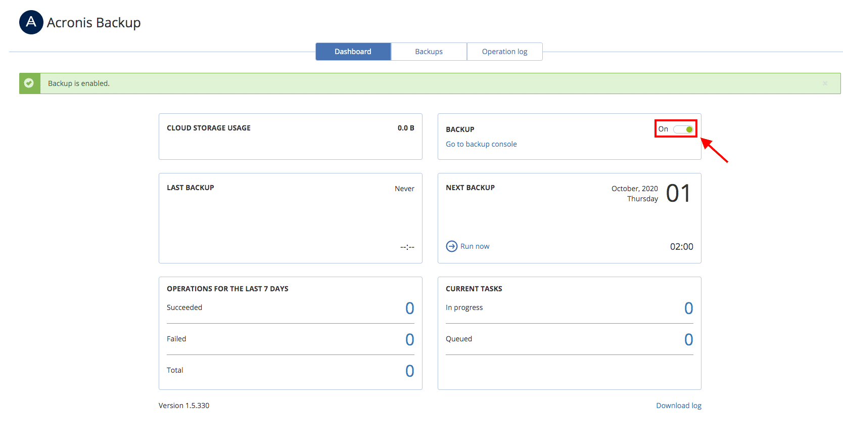Click the Last Backup time placeholder '--:--'
Viewport: 843px width, 443px height.
pos(407,247)
